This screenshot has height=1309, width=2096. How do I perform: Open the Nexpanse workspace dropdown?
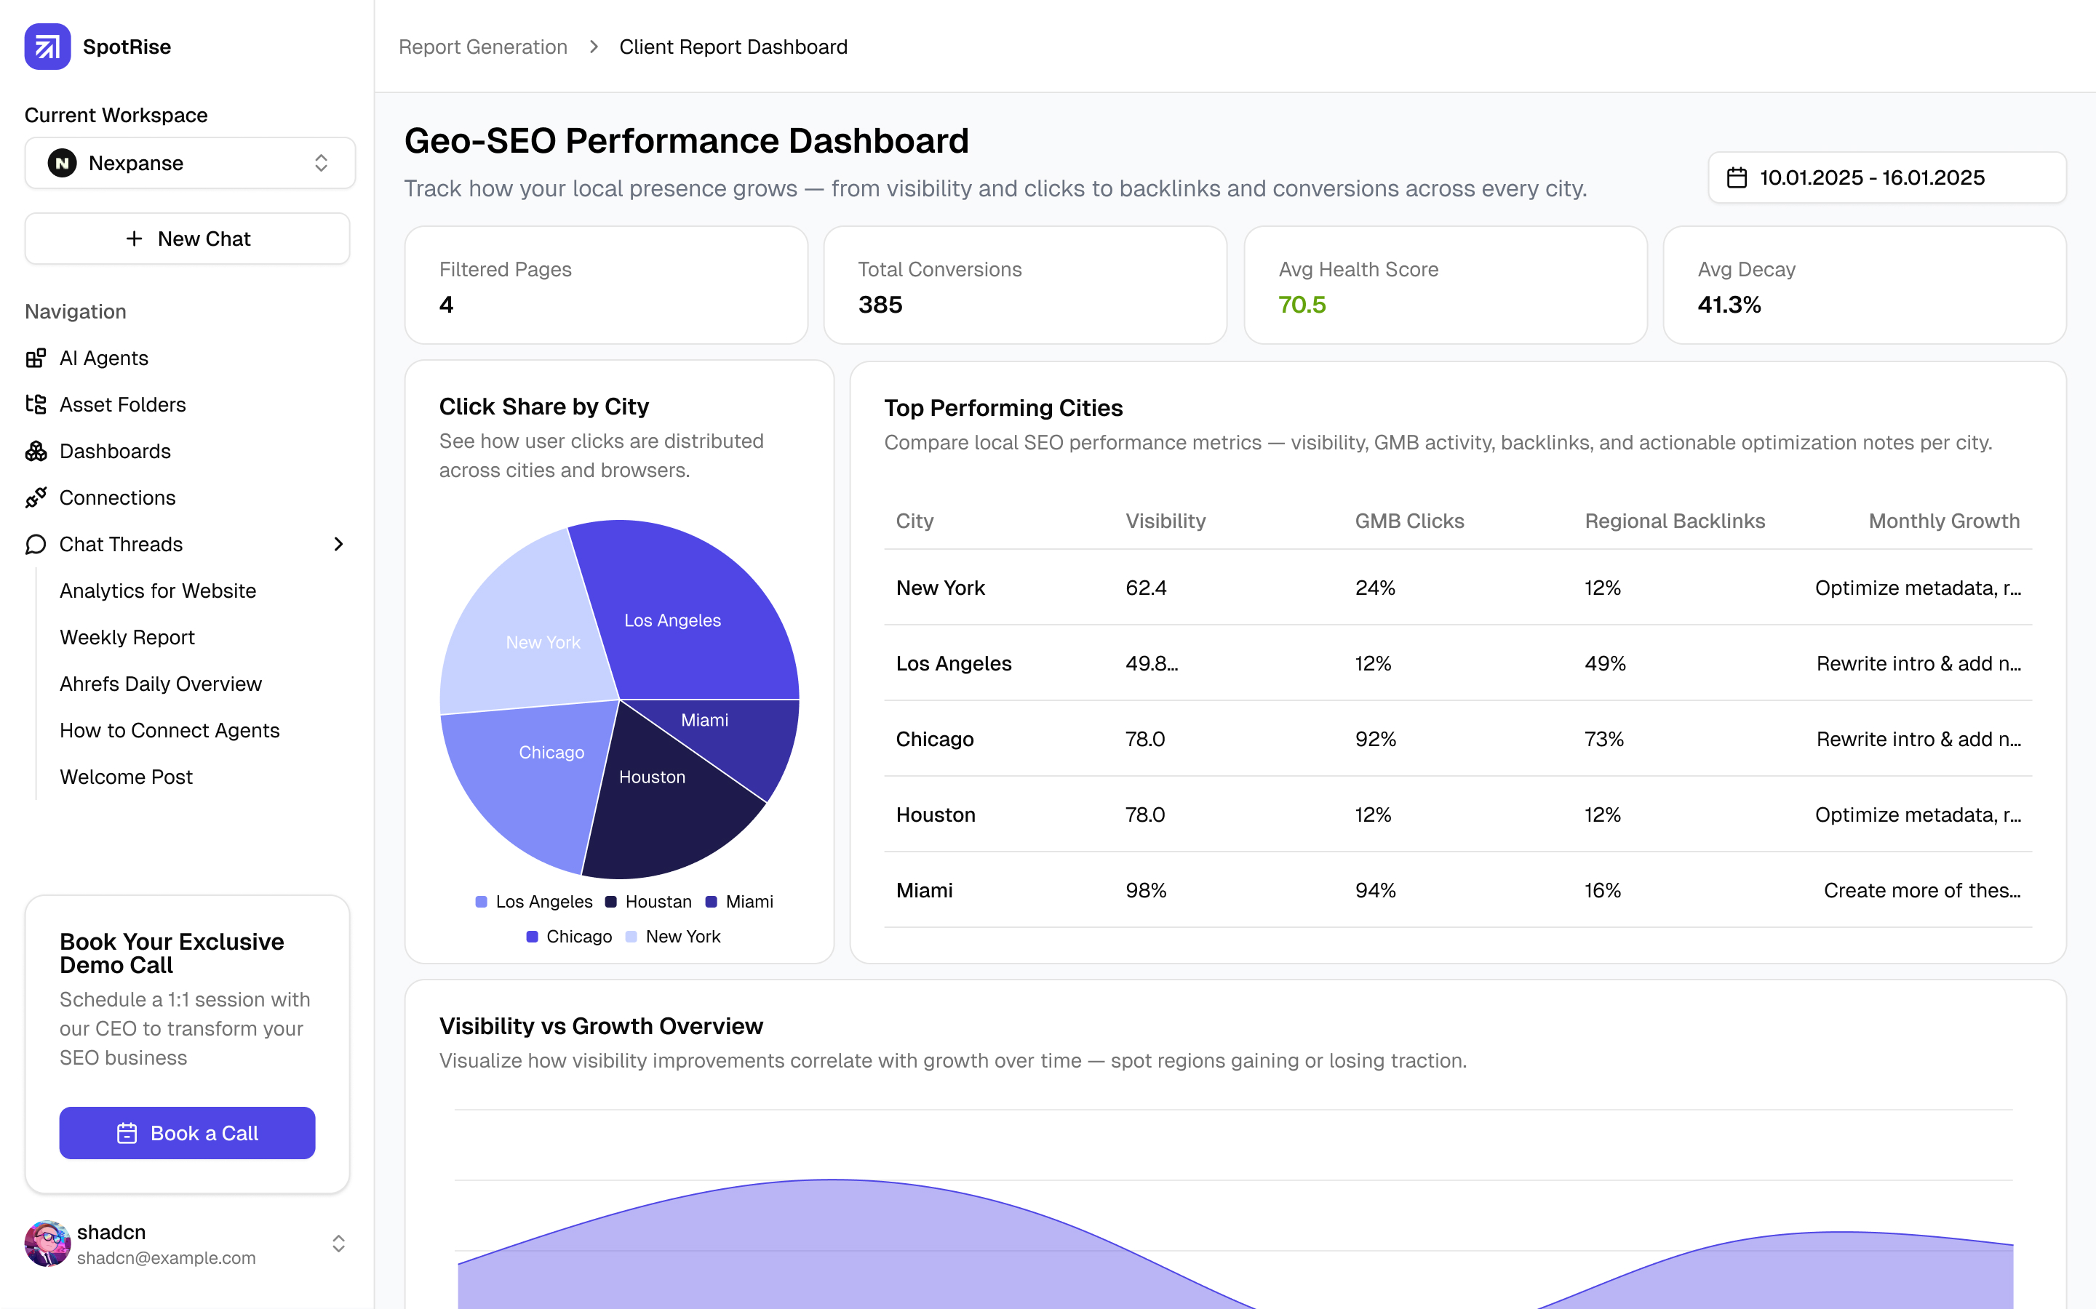pos(190,163)
